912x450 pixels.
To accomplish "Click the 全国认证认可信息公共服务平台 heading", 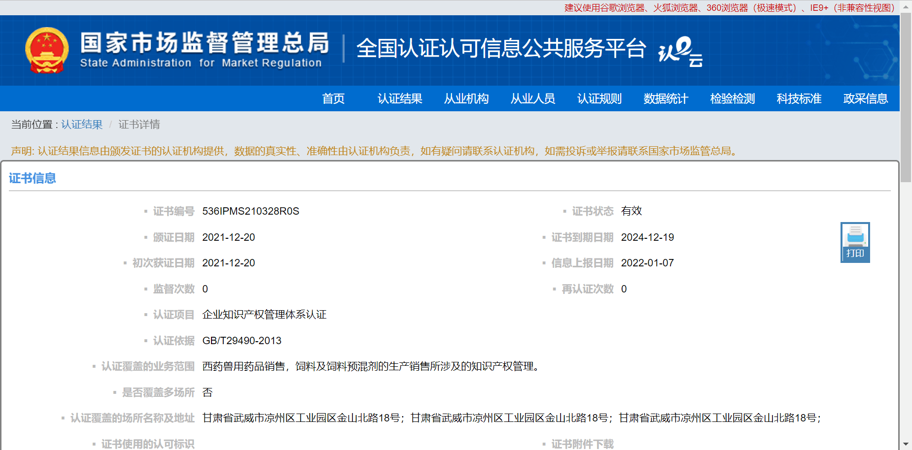I will tap(501, 48).
